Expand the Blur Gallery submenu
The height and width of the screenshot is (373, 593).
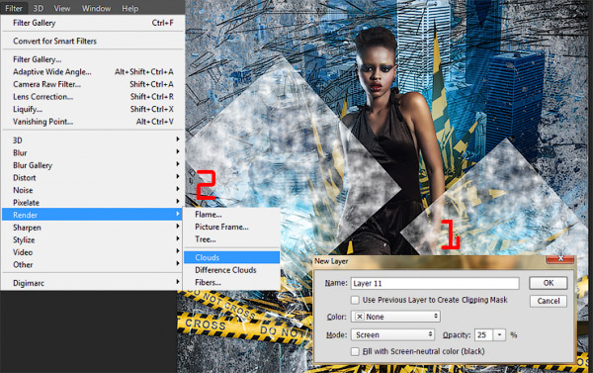pos(93,165)
